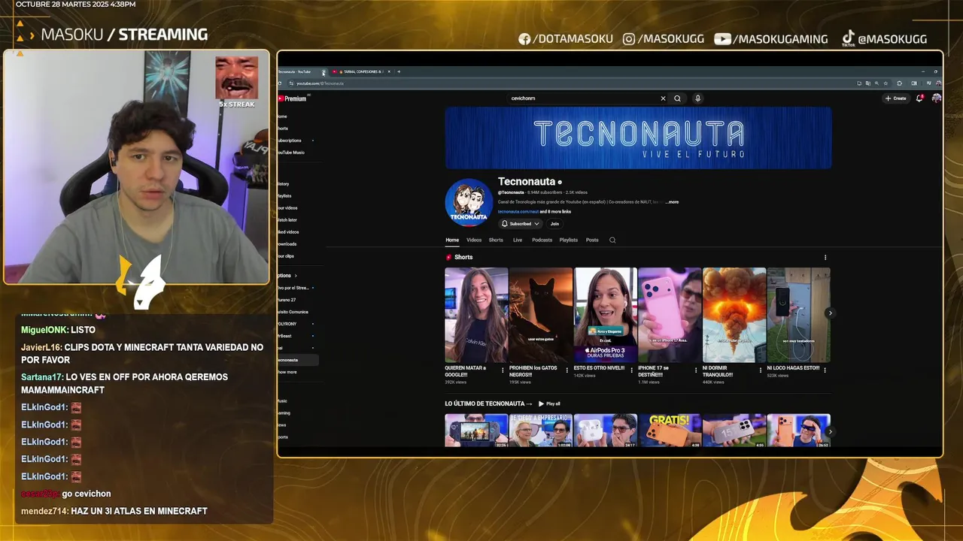Open the channel Videos tab
The height and width of the screenshot is (541, 963).
pos(474,240)
